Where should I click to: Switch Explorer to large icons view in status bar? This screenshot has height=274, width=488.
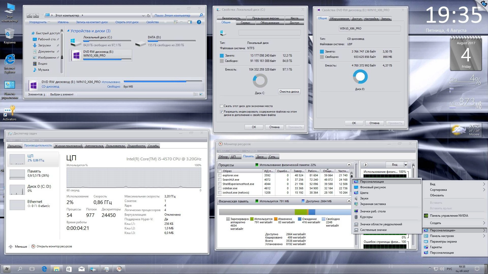pyautogui.click(x=201, y=94)
